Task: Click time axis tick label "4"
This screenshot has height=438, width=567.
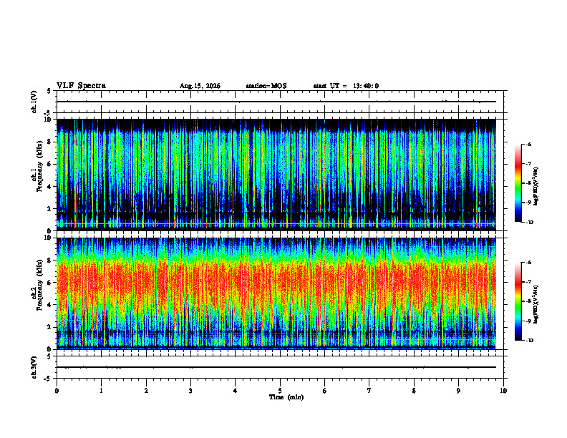Action: (236, 391)
